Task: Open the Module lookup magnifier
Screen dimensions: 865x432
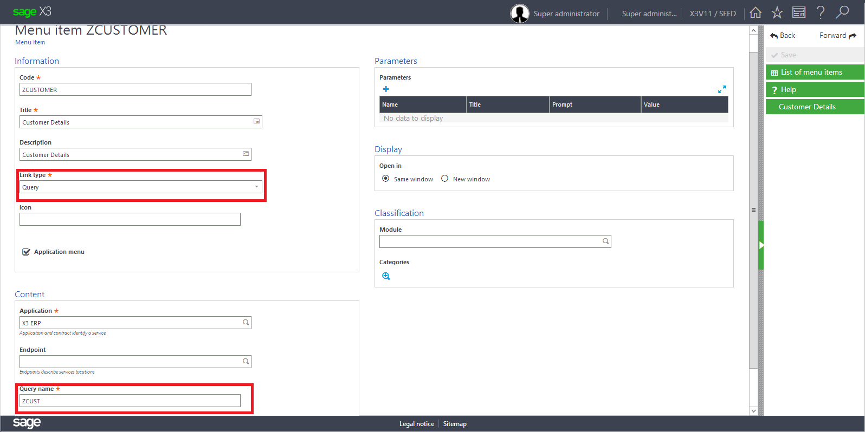Action: pos(605,241)
